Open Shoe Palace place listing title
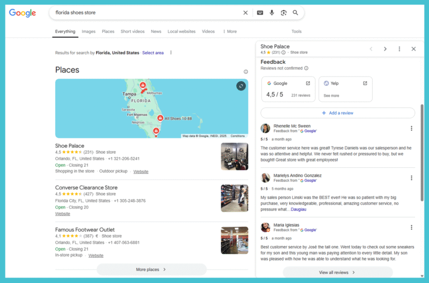429x283 pixels. pos(69,146)
